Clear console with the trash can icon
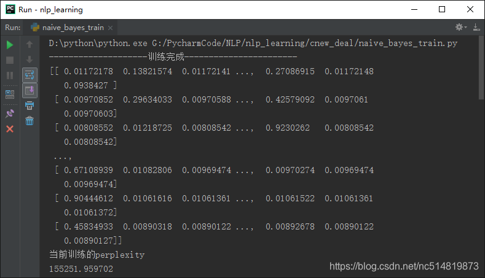 30,121
